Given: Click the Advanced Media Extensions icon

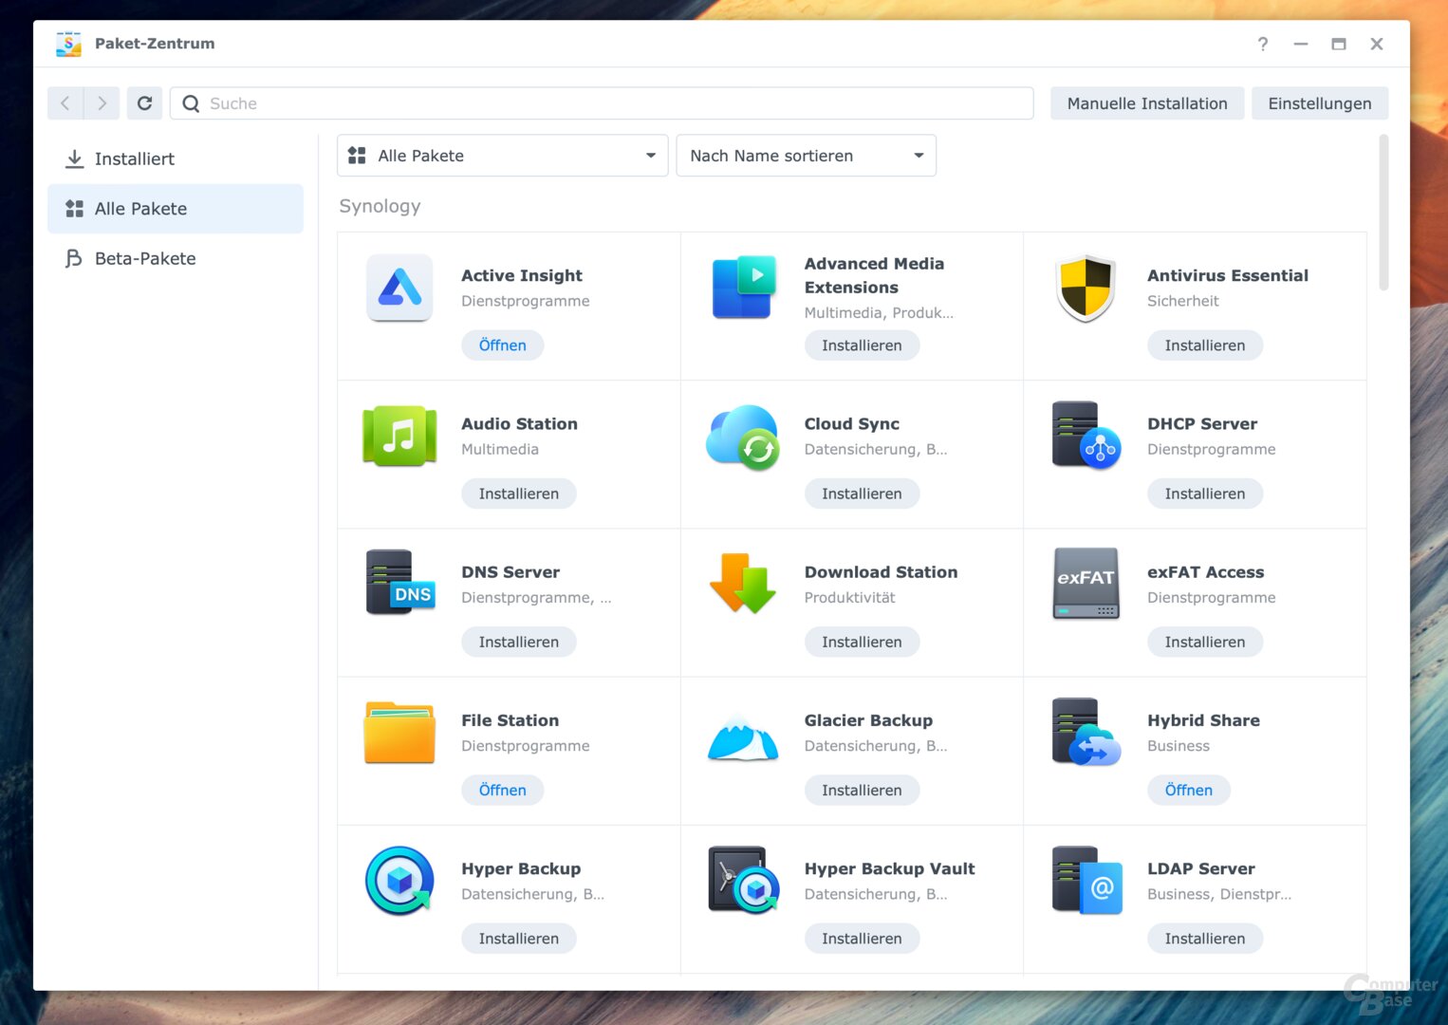Looking at the screenshot, I should click(x=743, y=288).
